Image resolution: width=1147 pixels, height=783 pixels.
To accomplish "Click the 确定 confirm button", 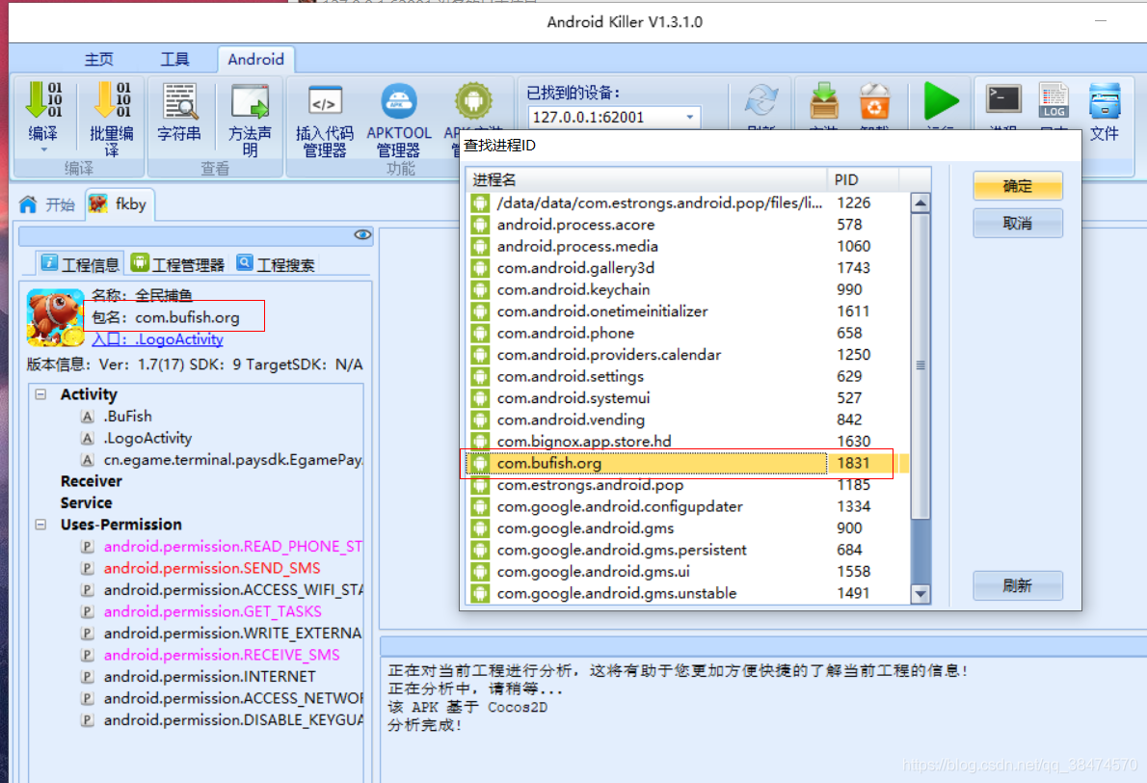I will click(1018, 186).
